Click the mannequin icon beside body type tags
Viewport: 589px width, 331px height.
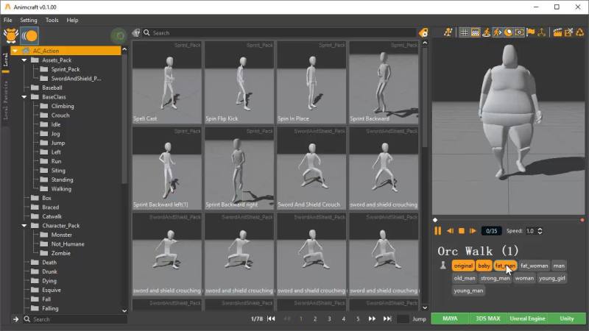(443, 266)
